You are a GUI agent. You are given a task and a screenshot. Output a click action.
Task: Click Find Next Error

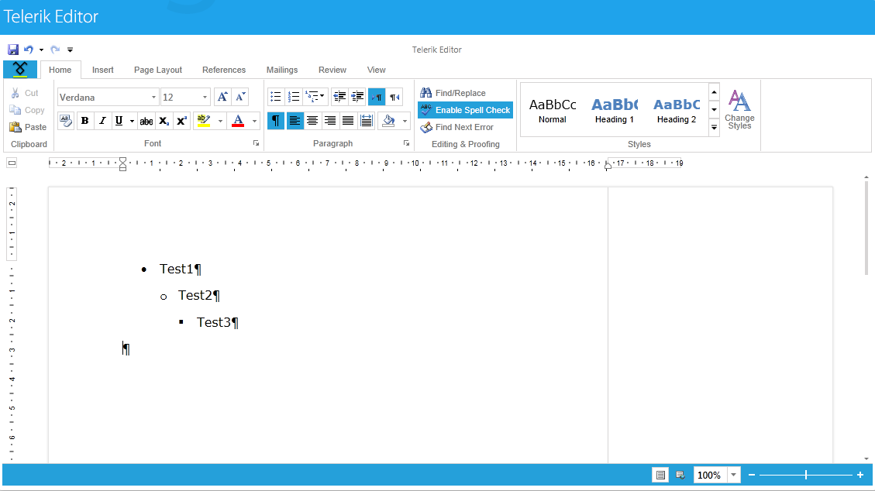(457, 127)
